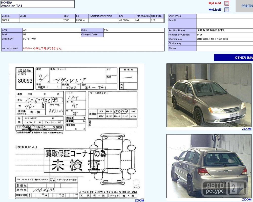Open the auction sheet image
The image size is (253, 202).
[76, 131]
